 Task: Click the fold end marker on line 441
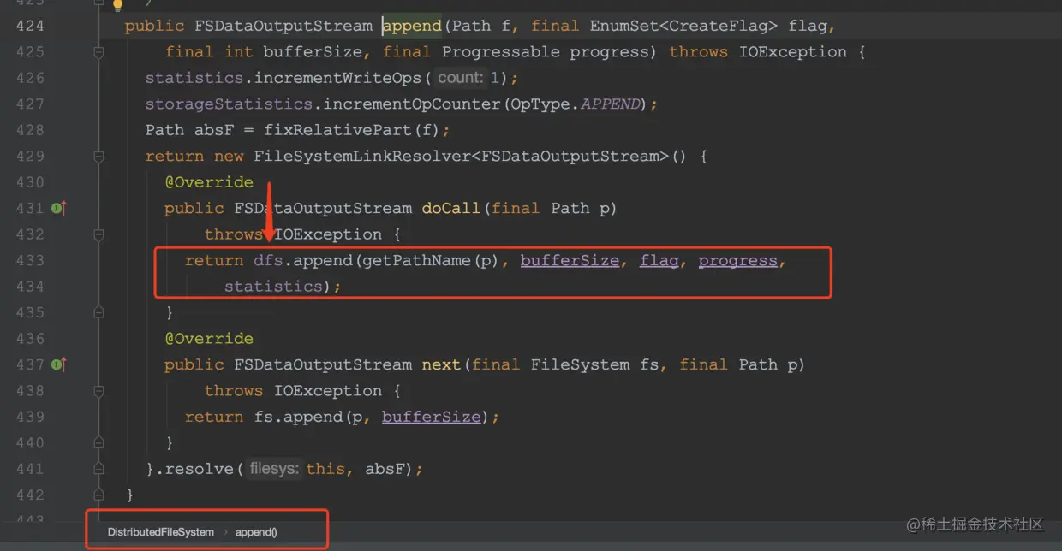(98, 469)
